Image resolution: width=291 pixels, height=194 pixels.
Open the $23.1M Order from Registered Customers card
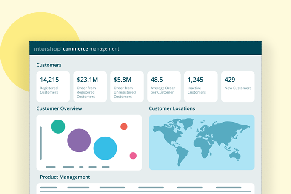[x=90, y=86]
